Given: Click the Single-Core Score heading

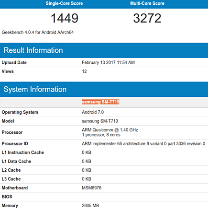Looking at the screenshot, I should (x=64, y=3).
